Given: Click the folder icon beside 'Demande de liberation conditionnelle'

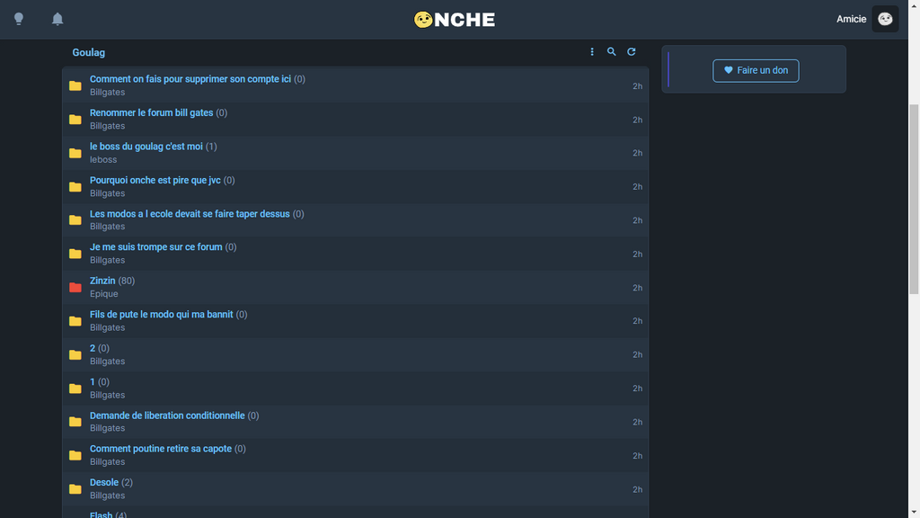Looking at the screenshot, I should [75, 422].
